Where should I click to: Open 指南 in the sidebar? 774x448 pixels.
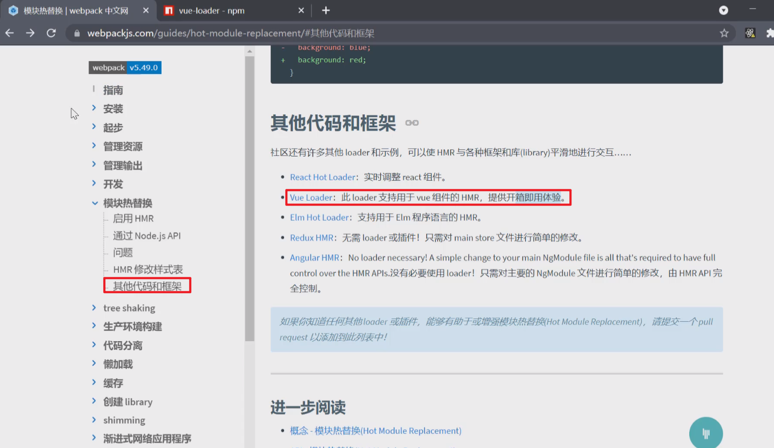point(113,90)
